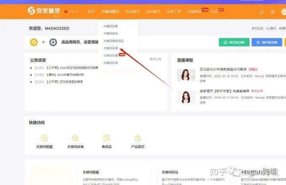Click the 关键词挖掘 quick access icon
This screenshot has width=286, height=185.
[44, 138]
